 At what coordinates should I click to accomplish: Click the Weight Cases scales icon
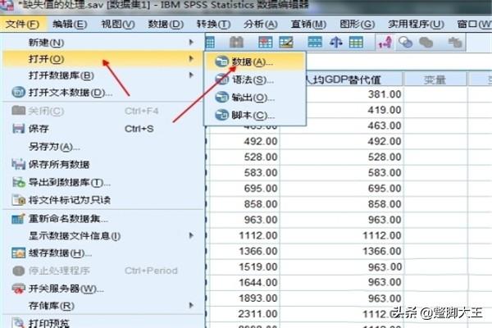click(x=335, y=42)
